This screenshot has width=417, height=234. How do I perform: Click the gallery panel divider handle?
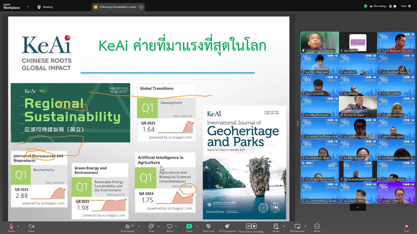[x=297, y=123]
